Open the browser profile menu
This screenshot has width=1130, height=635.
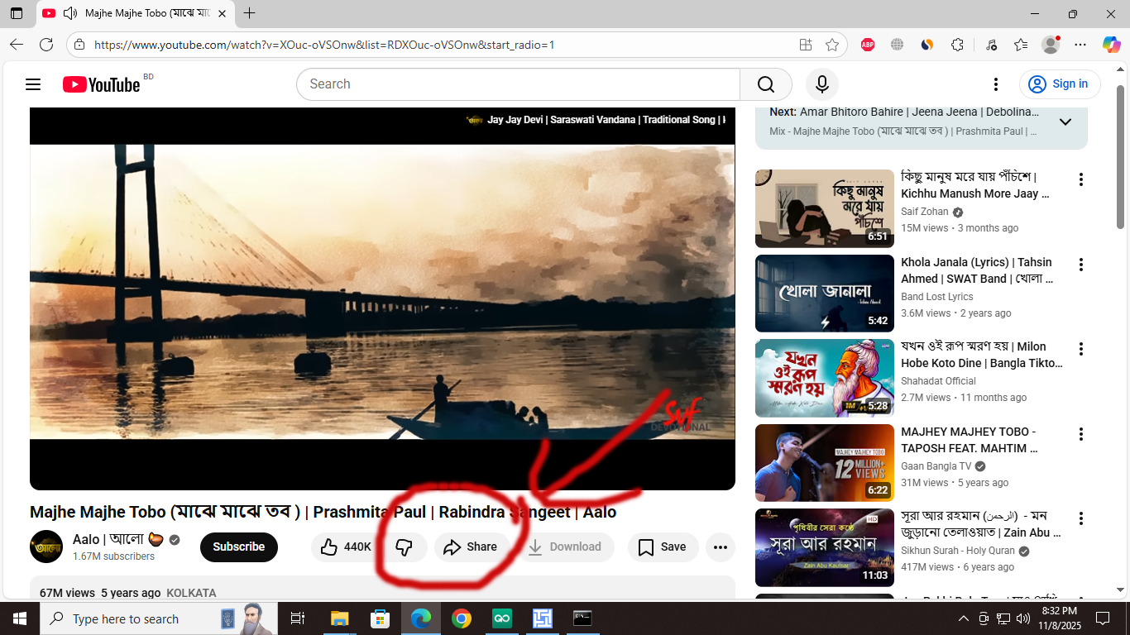click(1050, 45)
